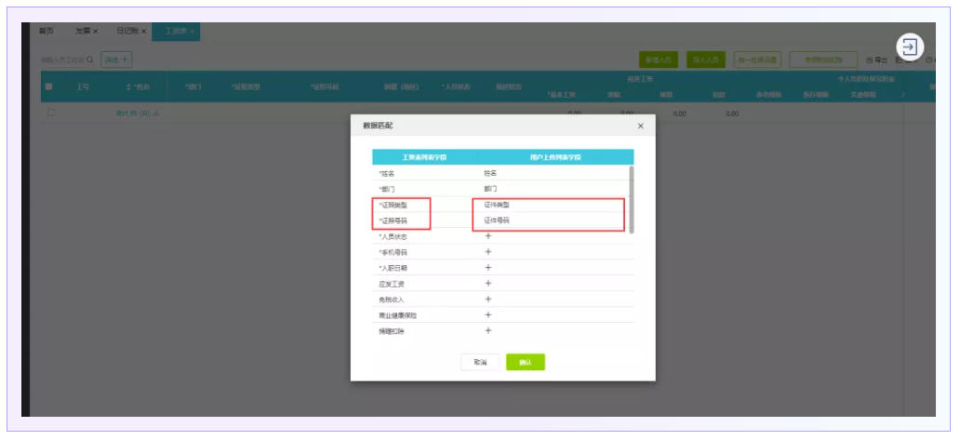Screen dimensions: 960x440
Task: Check the first table row checkbox
Action: tap(51, 113)
